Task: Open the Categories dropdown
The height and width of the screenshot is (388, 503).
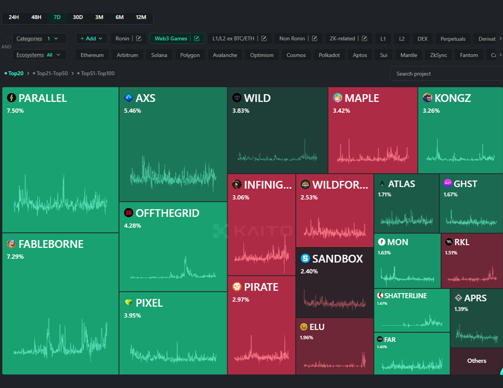Action: (x=39, y=39)
